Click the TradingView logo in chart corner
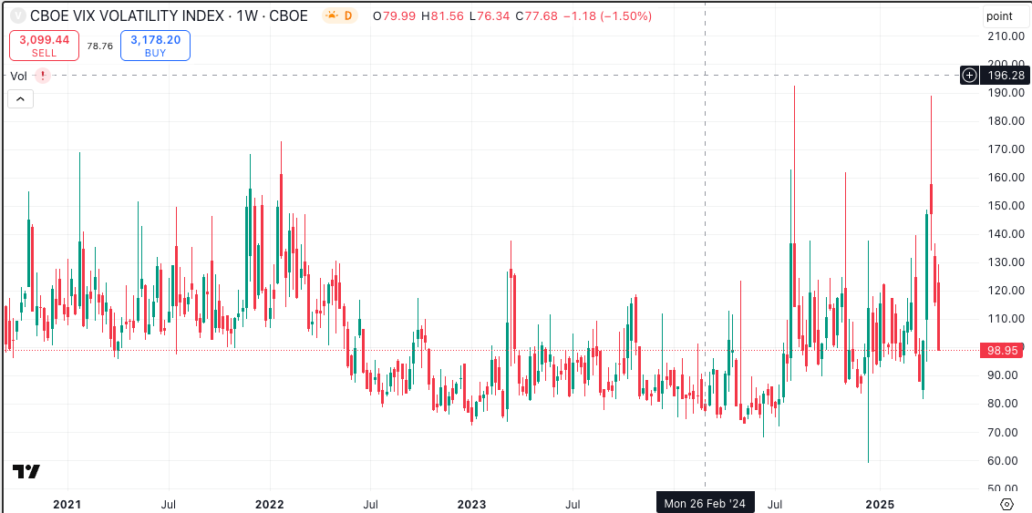 (x=26, y=472)
